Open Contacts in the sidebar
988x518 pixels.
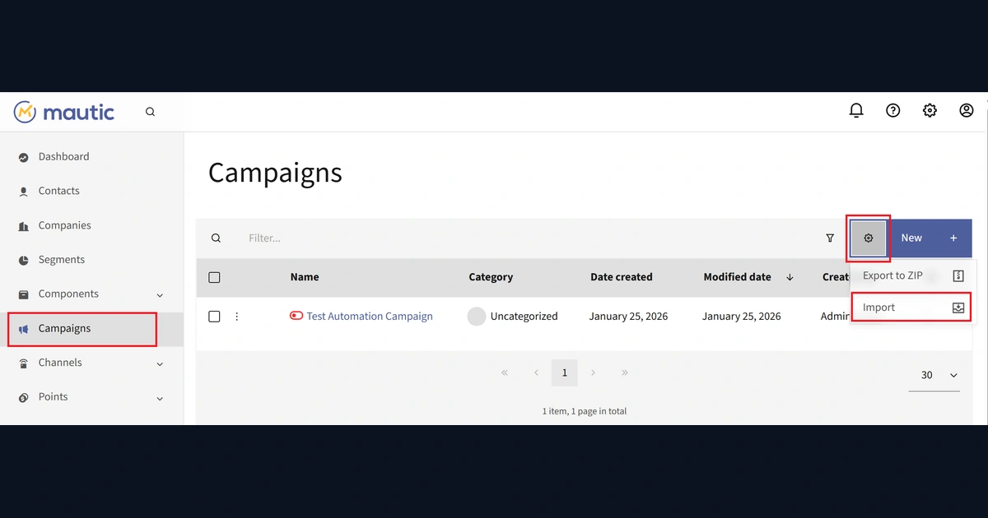point(91,191)
